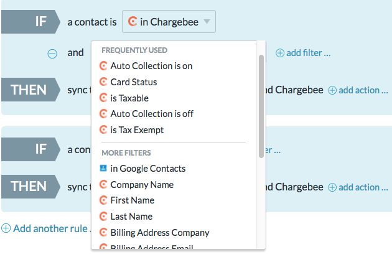Click Chargebee icon beside 'is Taxable'
Screen dimensions: 392x257
click(103, 98)
